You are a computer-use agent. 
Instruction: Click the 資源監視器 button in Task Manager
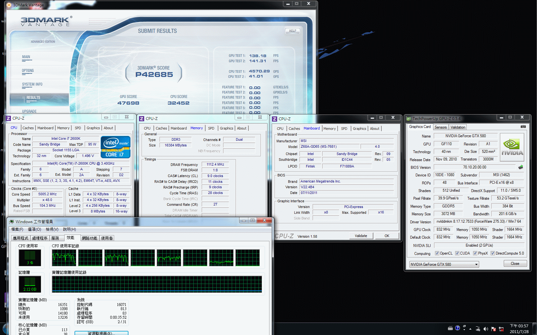pyautogui.click(x=101, y=333)
